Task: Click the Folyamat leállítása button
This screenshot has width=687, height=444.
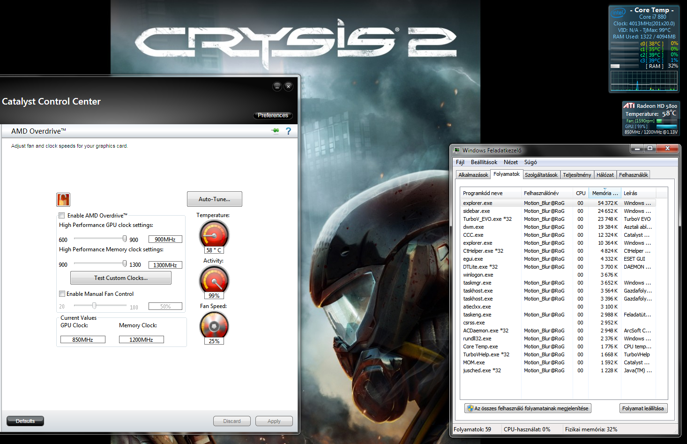Action: click(643, 408)
